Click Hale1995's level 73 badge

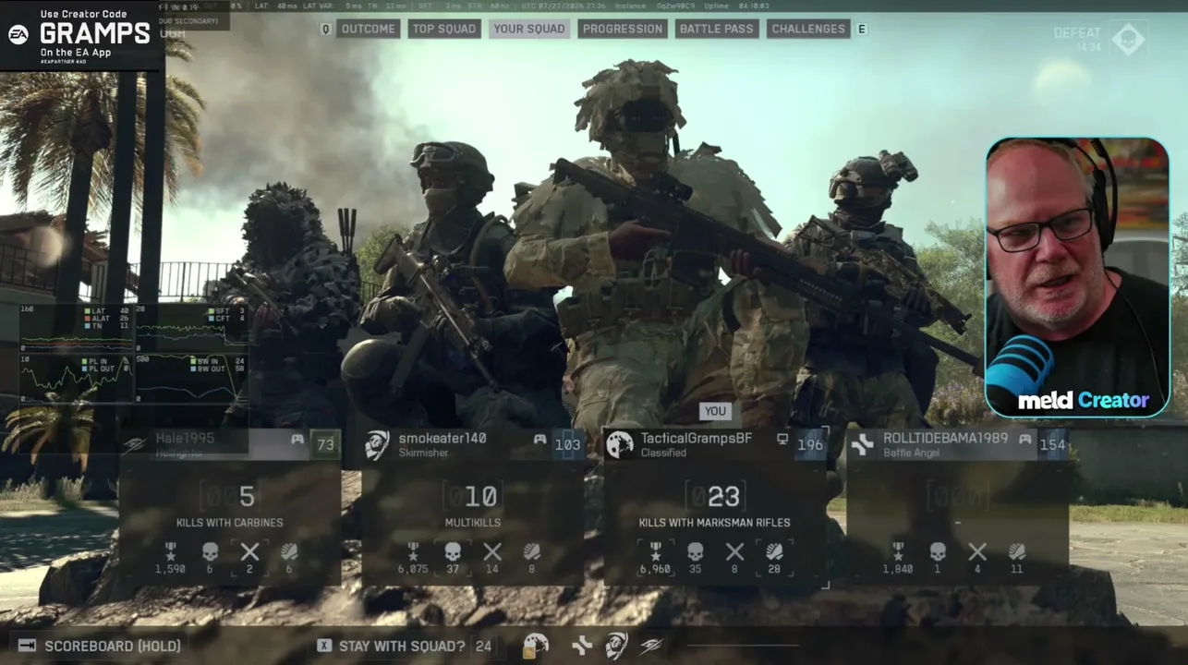(x=325, y=444)
